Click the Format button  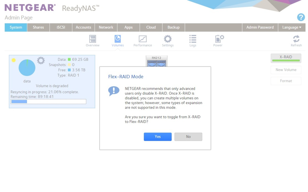pyautogui.click(x=286, y=81)
